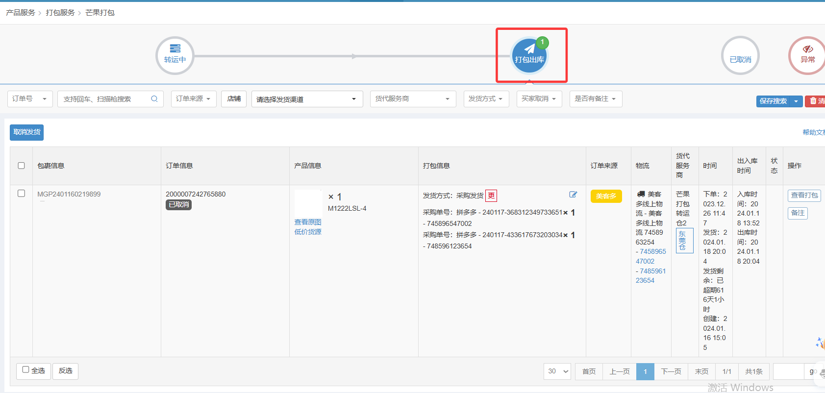Viewport: 825px width, 393px height.
Task: Open the page size 30 dropdown
Action: [x=558, y=371]
